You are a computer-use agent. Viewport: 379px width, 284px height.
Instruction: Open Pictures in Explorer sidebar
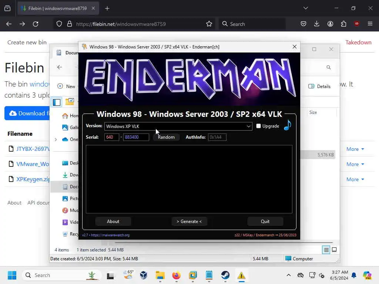70,199
